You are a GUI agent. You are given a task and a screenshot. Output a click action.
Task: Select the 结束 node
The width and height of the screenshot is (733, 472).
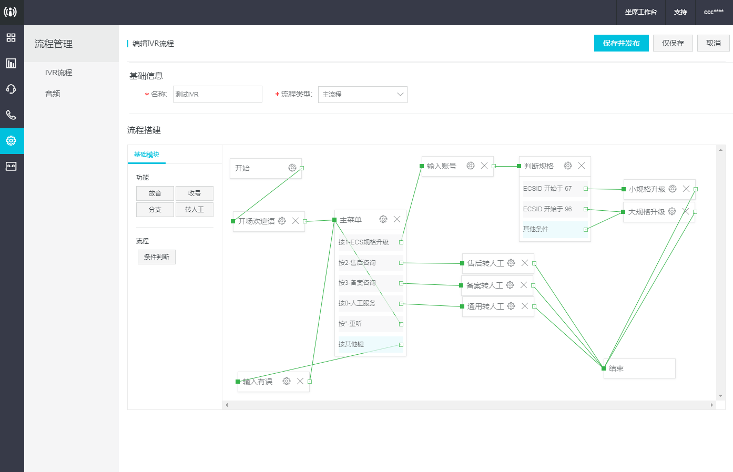pos(639,368)
